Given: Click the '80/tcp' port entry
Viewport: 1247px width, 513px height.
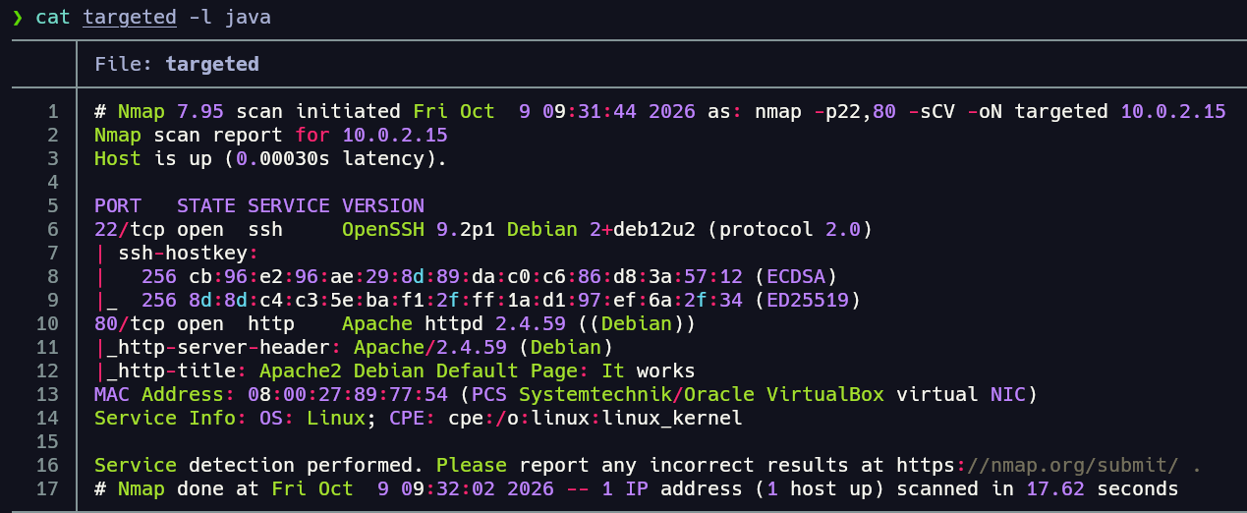Looking at the screenshot, I should click(130, 323).
